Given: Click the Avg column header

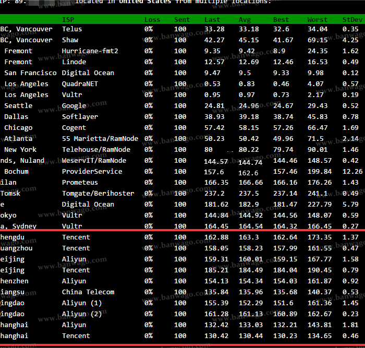Looking at the screenshot, I should coord(245,20).
